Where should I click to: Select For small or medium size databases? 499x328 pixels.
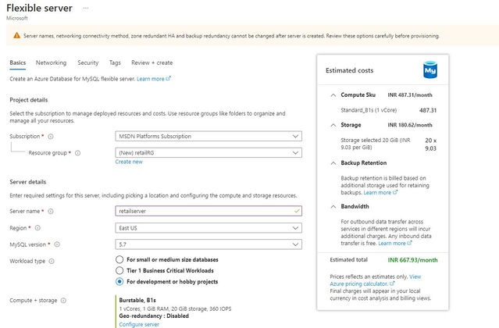(x=119, y=259)
